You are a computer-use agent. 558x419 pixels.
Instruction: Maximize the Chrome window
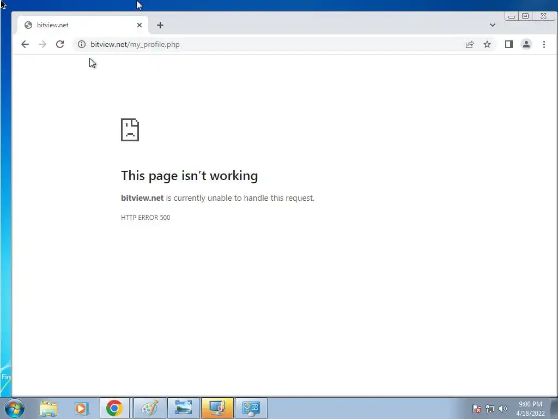click(525, 16)
